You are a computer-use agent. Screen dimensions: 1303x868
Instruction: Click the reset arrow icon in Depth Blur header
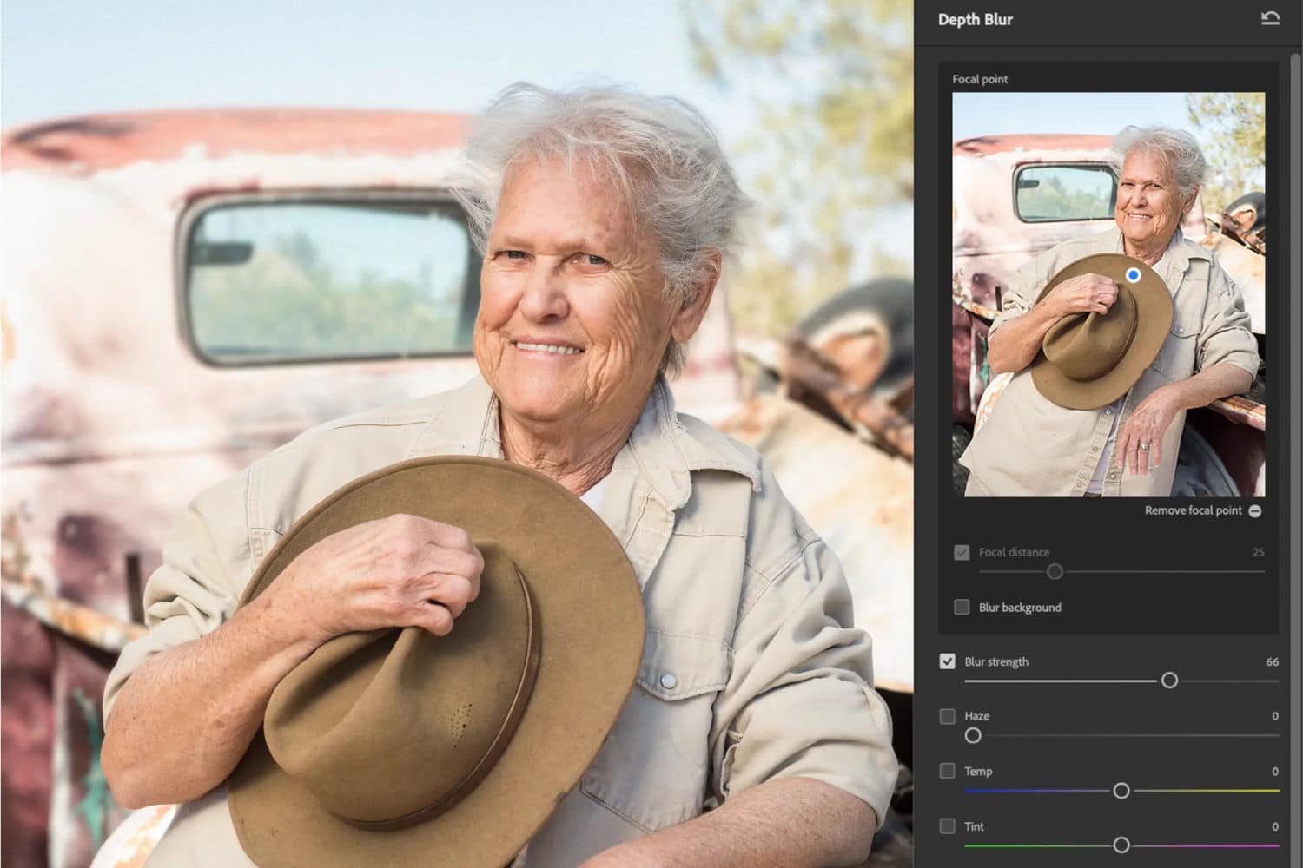click(x=1269, y=18)
